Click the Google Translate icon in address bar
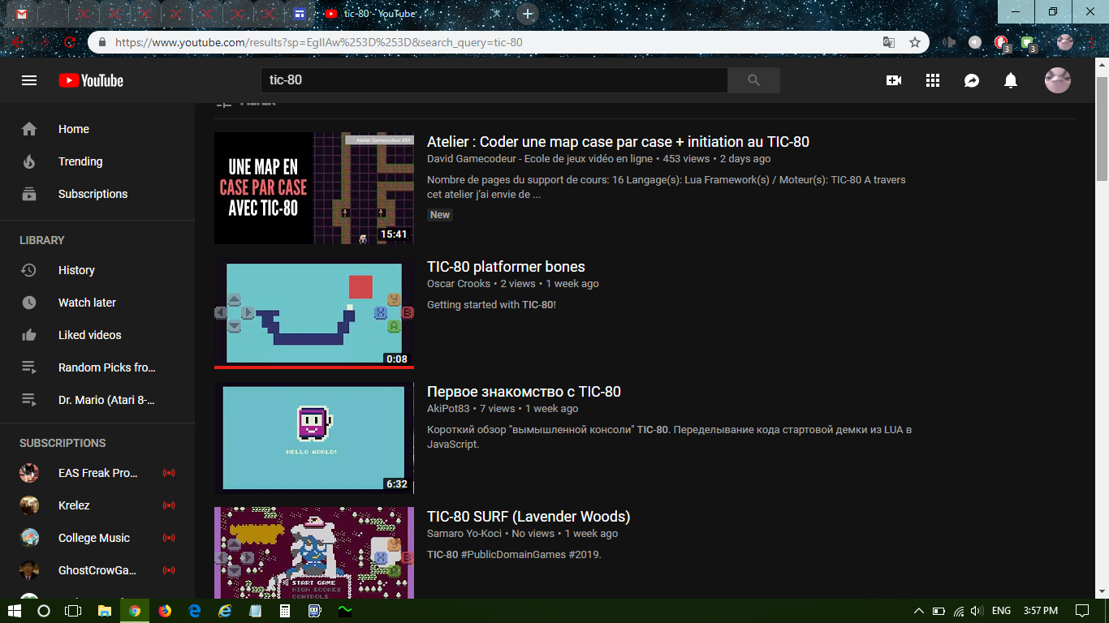The image size is (1109, 623). pyautogui.click(x=890, y=42)
